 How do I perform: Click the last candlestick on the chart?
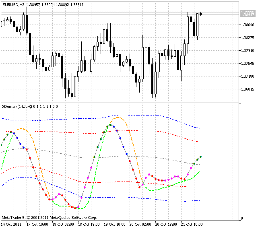[200, 14]
